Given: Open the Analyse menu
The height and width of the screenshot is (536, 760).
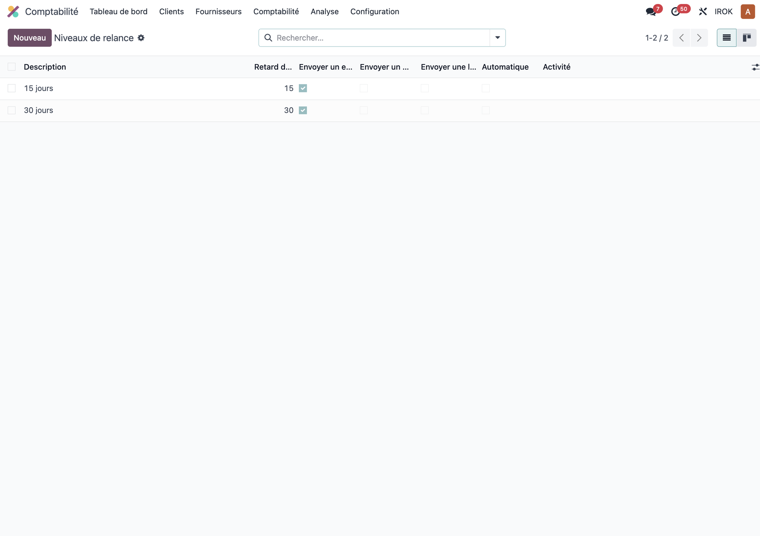Looking at the screenshot, I should click(325, 11).
